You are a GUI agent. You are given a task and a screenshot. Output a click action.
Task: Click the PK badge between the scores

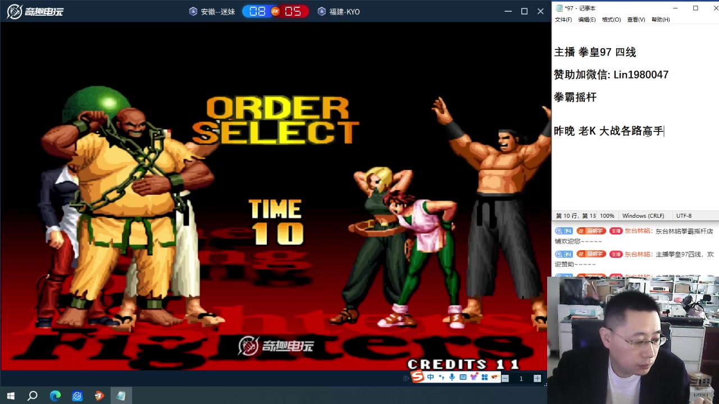(x=275, y=11)
